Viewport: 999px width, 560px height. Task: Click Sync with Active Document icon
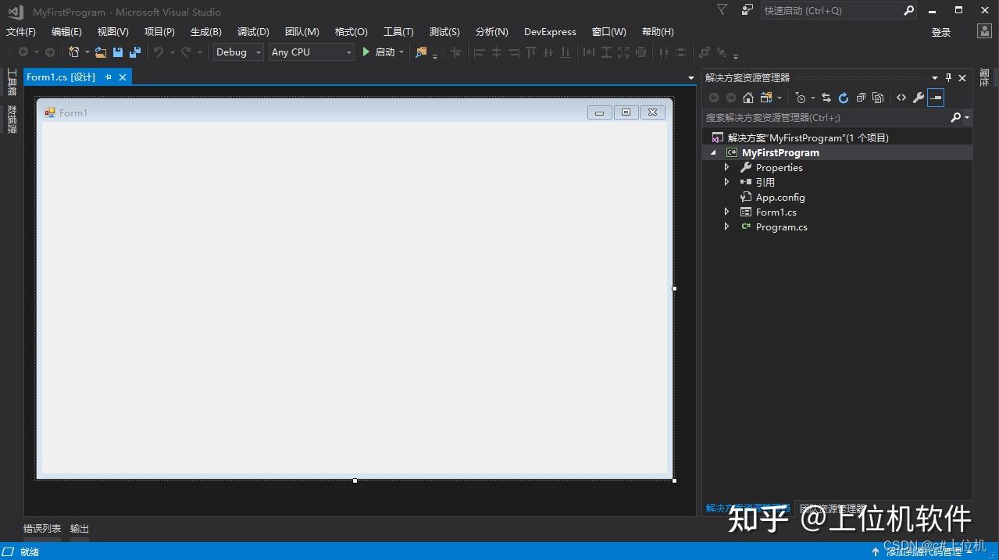point(826,98)
